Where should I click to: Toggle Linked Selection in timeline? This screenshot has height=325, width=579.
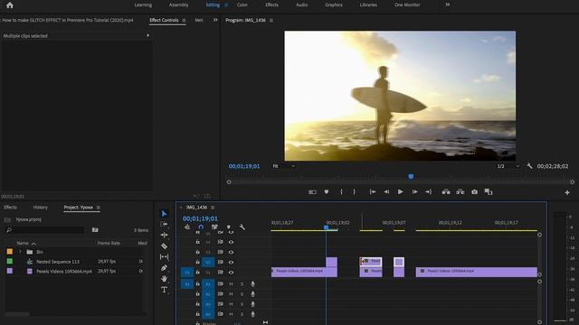point(214,227)
